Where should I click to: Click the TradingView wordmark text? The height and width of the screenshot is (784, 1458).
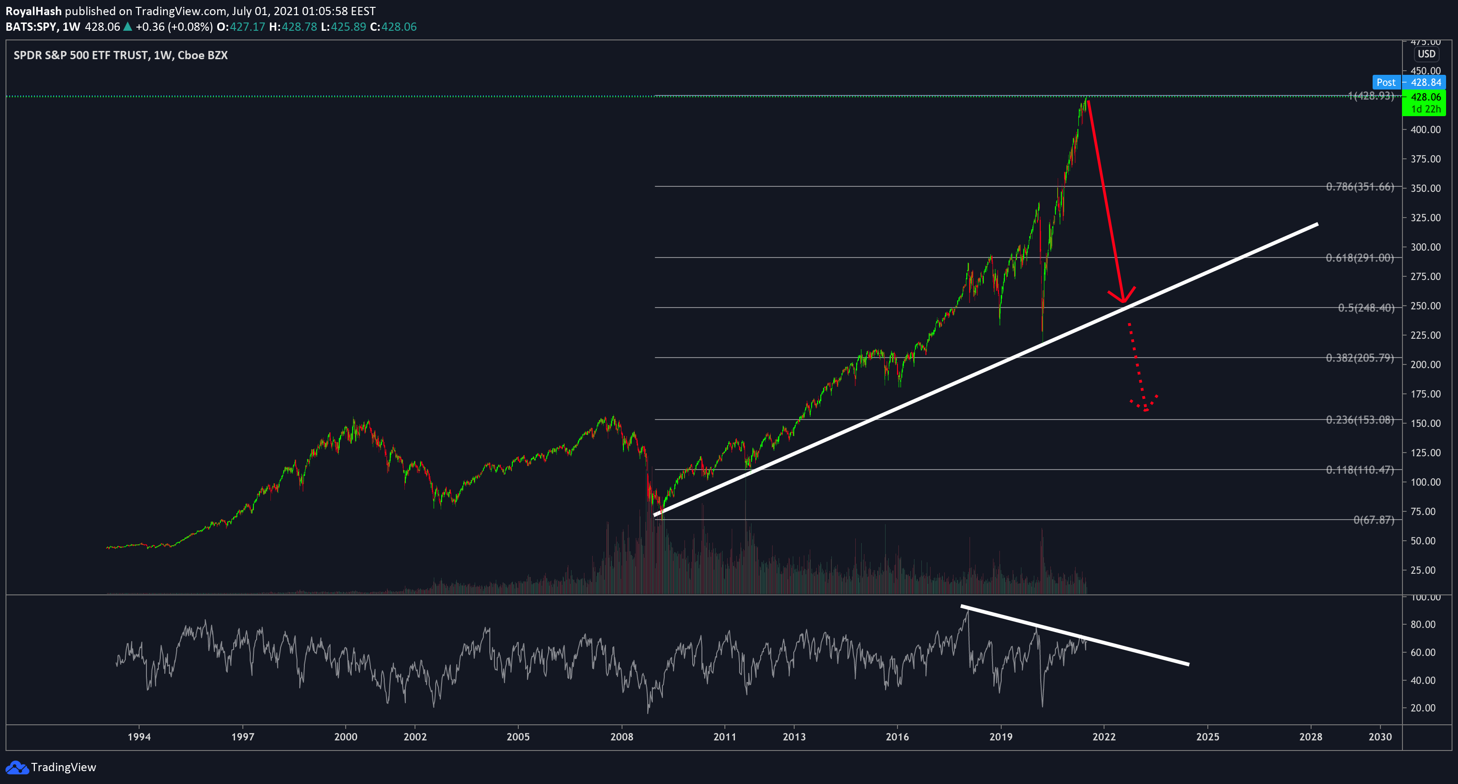63,767
